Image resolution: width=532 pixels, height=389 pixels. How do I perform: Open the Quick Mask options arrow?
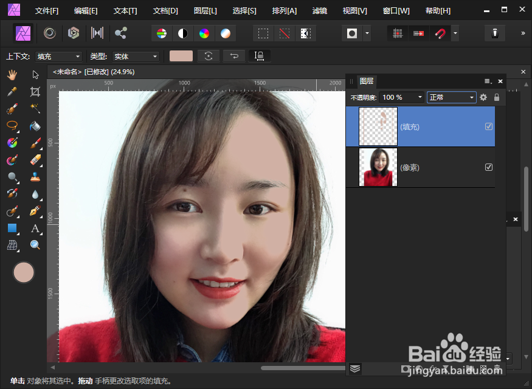[x=367, y=33]
